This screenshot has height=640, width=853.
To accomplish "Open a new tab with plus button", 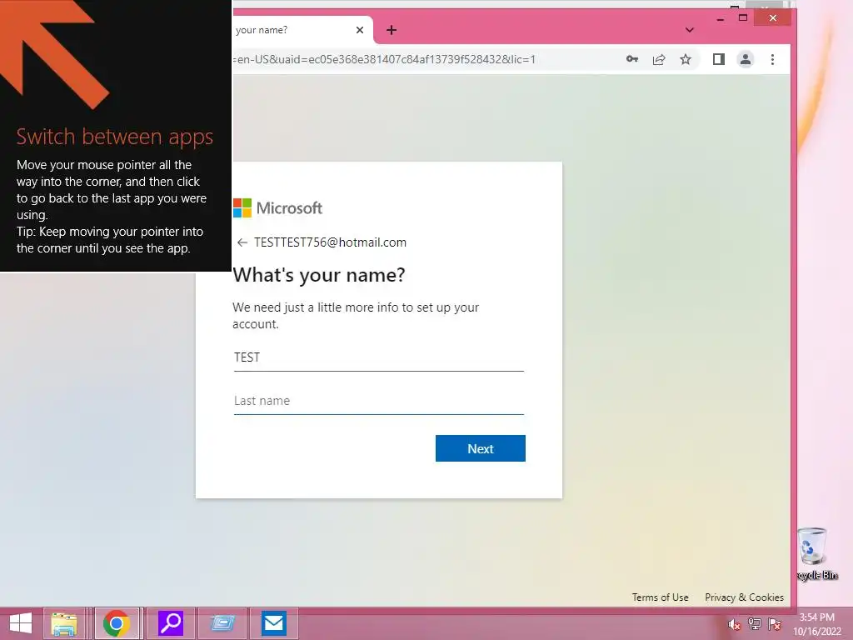I will click(x=392, y=30).
